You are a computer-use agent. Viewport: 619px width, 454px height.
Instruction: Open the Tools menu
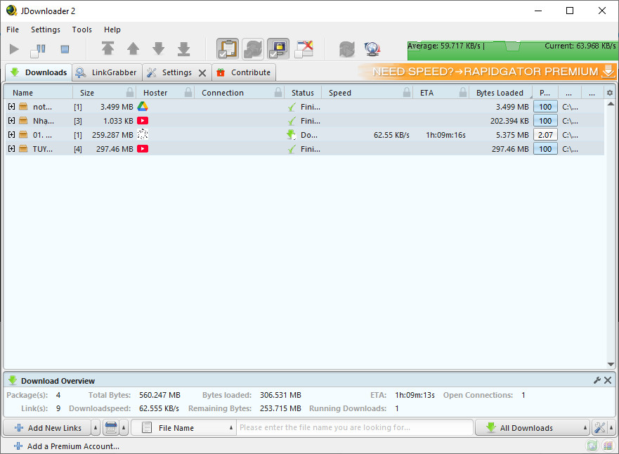point(82,30)
